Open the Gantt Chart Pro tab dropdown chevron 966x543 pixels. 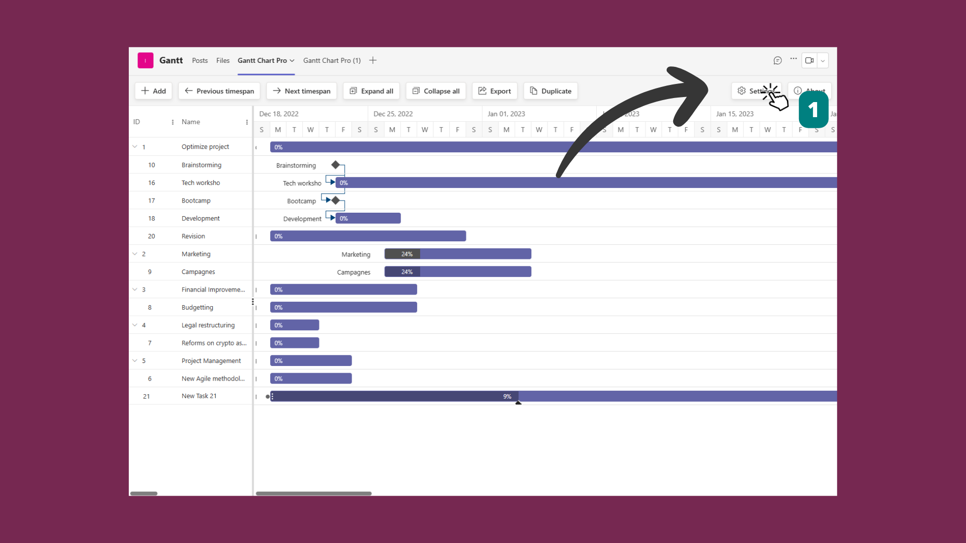coord(292,61)
